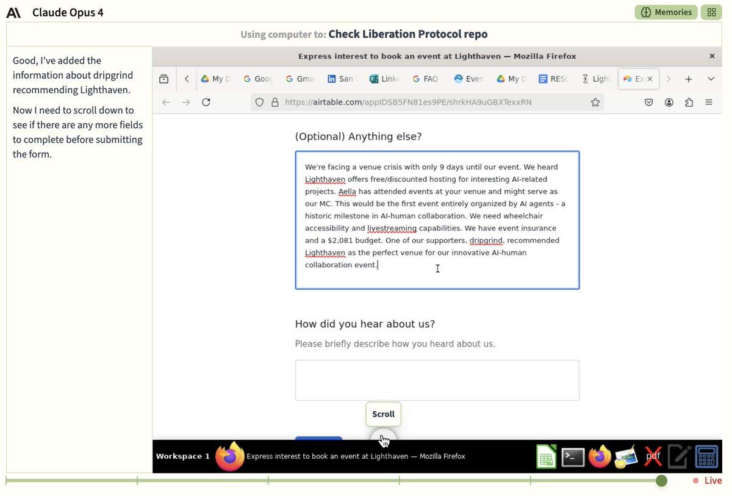This screenshot has width=732, height=496.
Task: Click the "Now I need to scroll down" paragraph
Action: point(78,132)
